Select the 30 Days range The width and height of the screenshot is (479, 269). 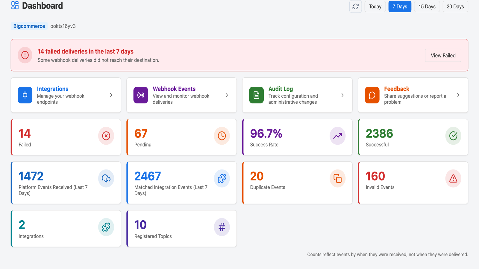click(455, 7)
